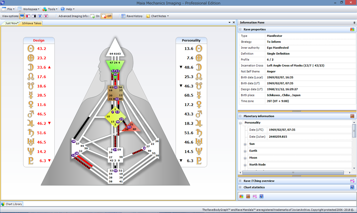
Task: Select the first monitor-style view option icon
Action: tap(22, 16)
